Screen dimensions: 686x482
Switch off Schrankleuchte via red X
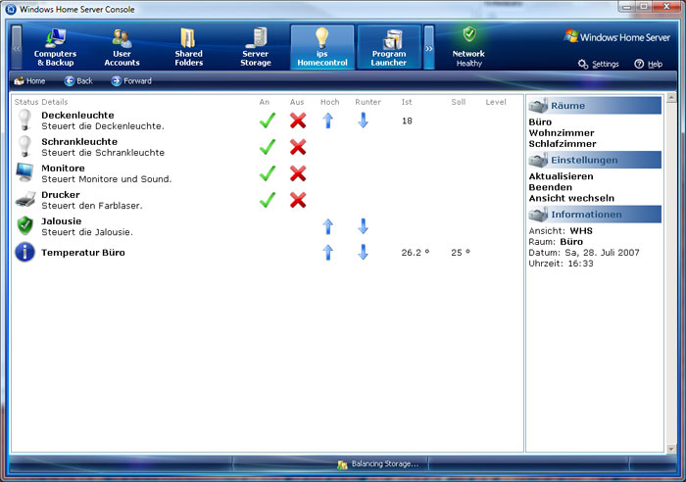[298, 147]
